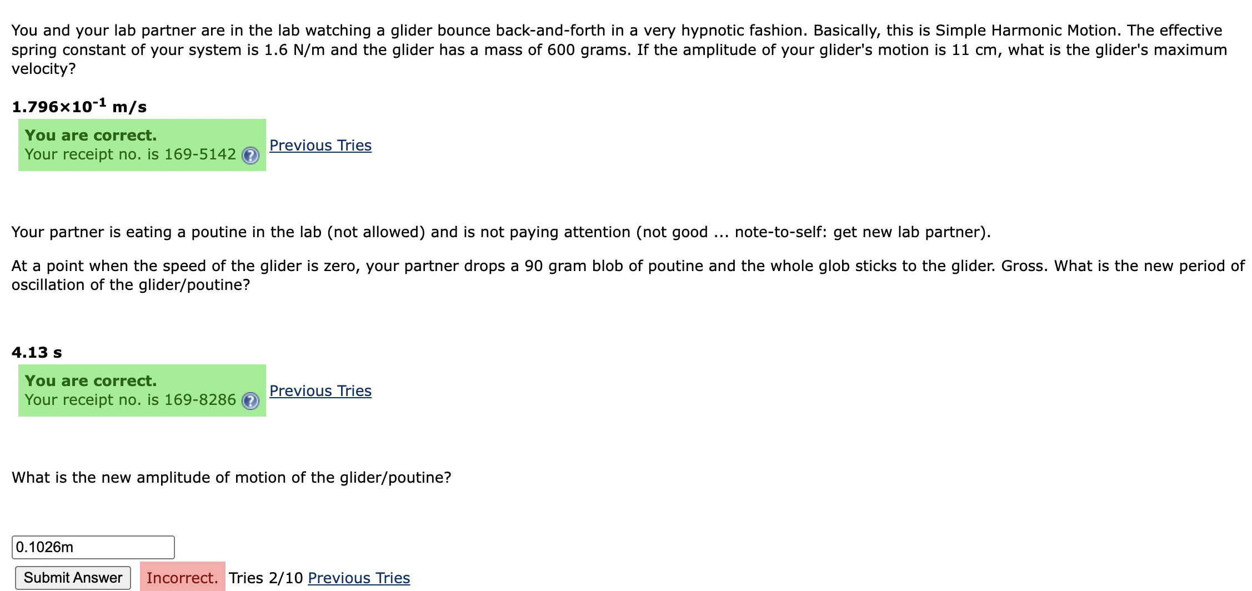Click the question mark beside the second receipt
This screenshot has width=1252, height=591.
(x=251, y=401)
